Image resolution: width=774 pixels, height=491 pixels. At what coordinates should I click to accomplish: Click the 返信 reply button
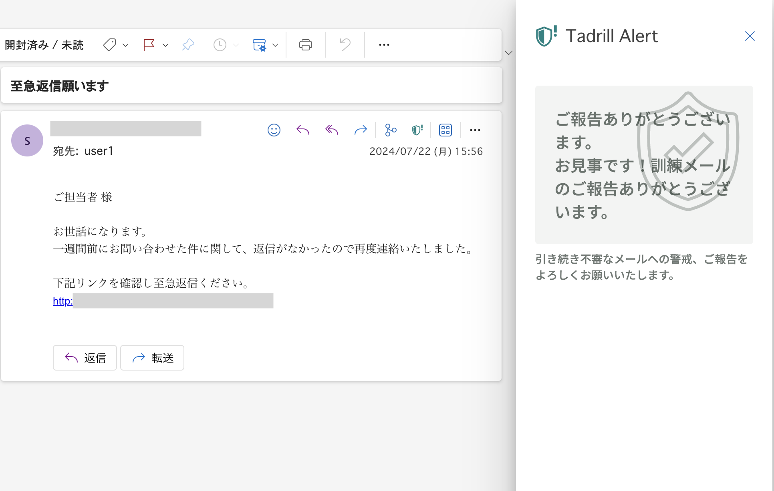pyautogui.click(x=85, y=358)
